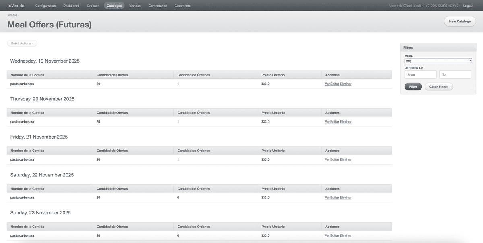Viewport: 483px width, 243px height.
Task: Open the Configuracion menu item
Action: pyautogui.click(x=45, y=6)
